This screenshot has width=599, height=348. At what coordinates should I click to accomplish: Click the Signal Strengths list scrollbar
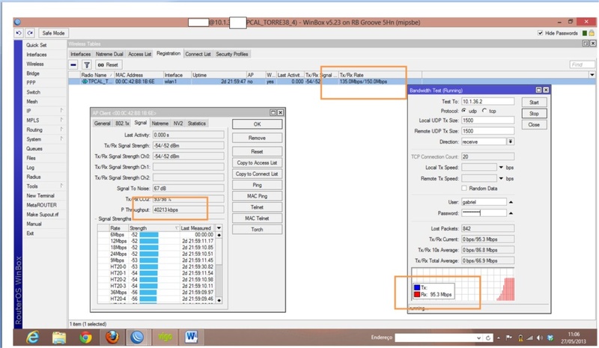click(x=219, y=267)
